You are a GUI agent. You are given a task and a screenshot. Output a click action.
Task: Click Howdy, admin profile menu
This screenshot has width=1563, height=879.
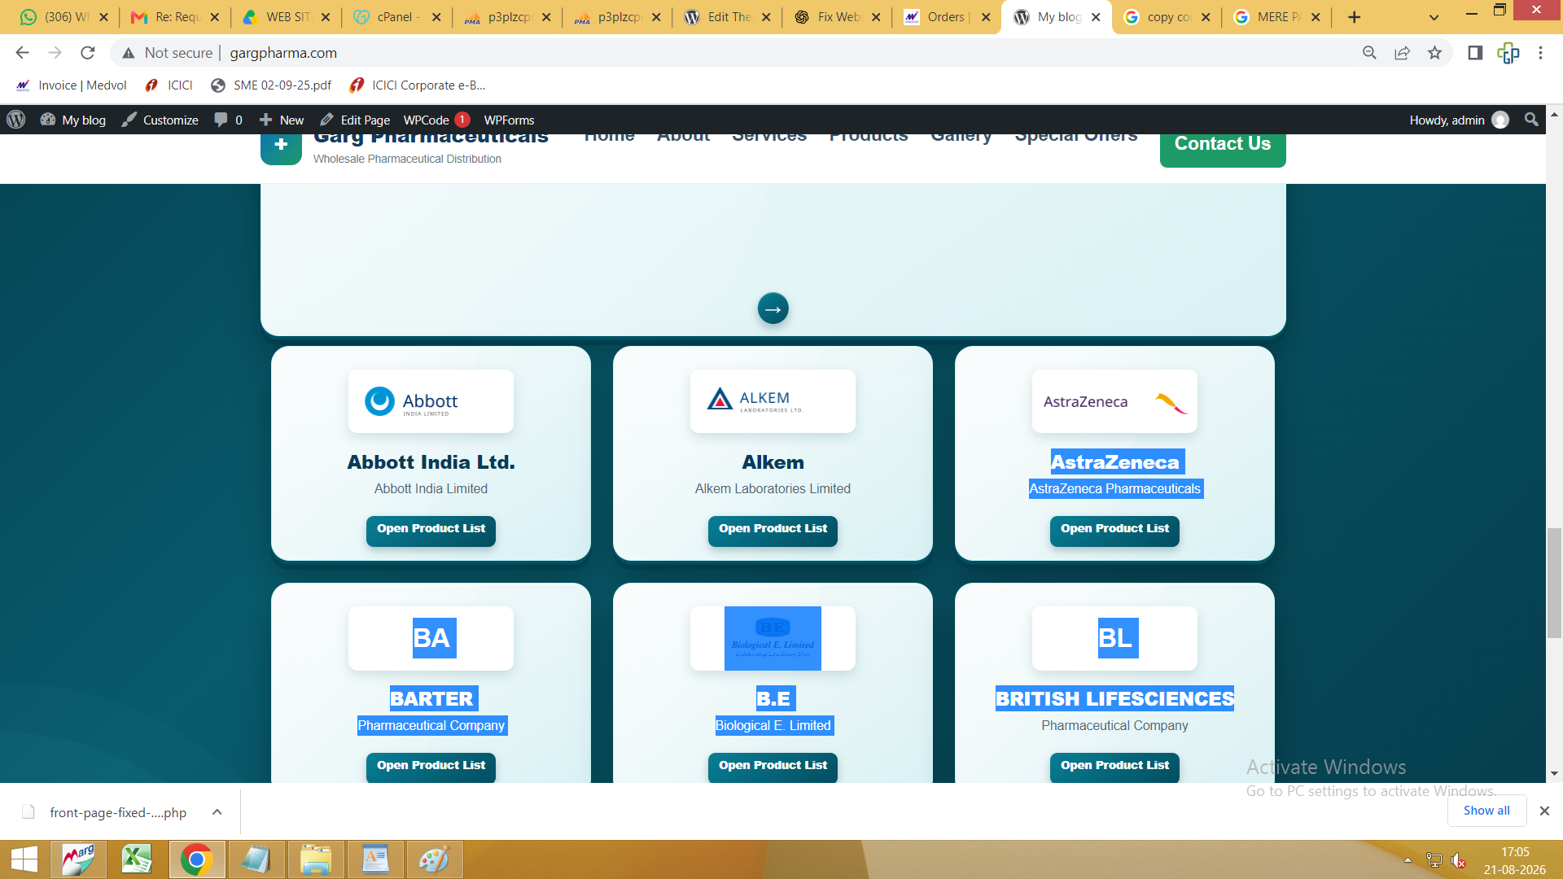[x=1459, y=120]
